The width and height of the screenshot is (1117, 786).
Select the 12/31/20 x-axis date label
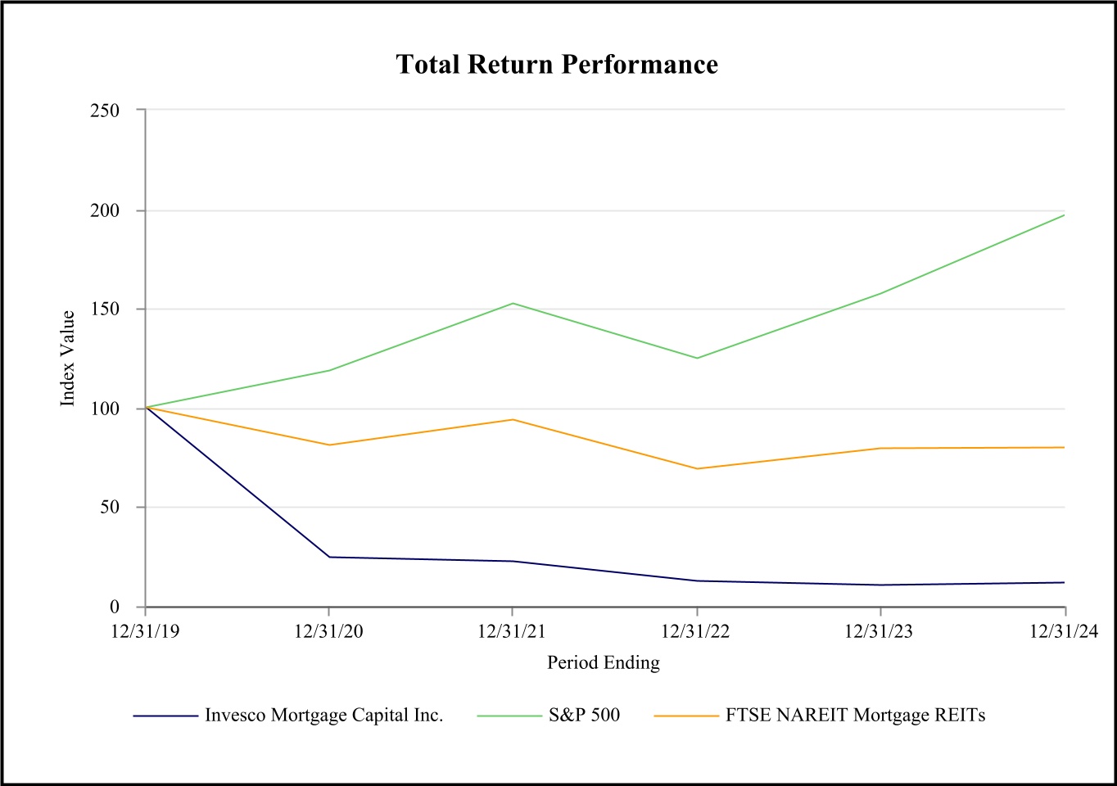[328, 631]
